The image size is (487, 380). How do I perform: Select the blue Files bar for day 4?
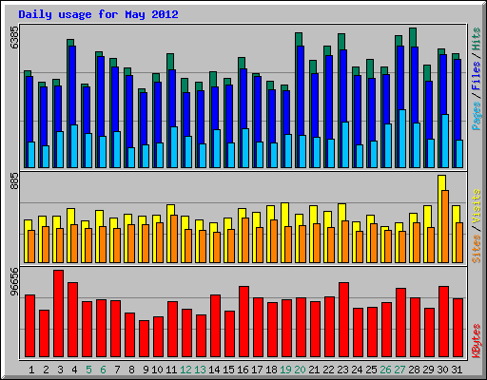click(x=72, y=85)
